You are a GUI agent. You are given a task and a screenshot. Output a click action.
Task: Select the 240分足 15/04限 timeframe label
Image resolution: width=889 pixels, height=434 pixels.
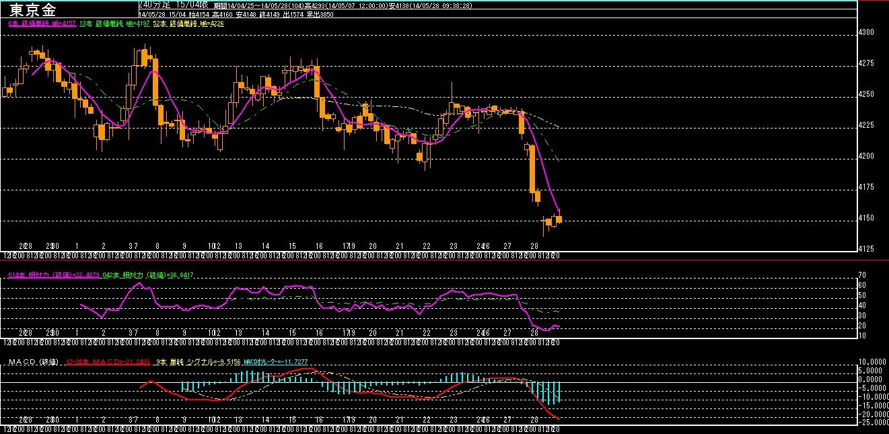[x=172, y=5]
